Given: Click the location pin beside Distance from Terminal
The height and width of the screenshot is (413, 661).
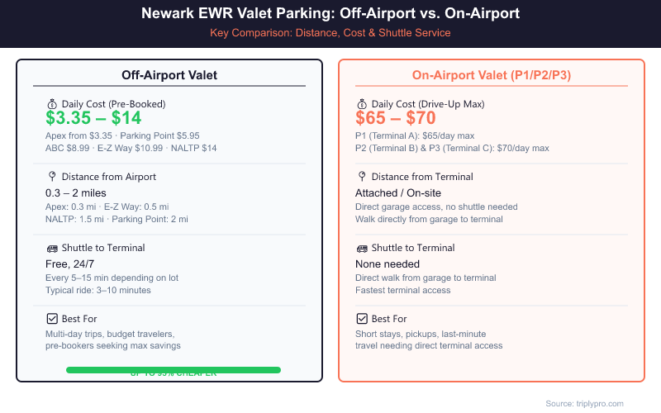Looking at the screenshot, I should (x=361, y=176).
